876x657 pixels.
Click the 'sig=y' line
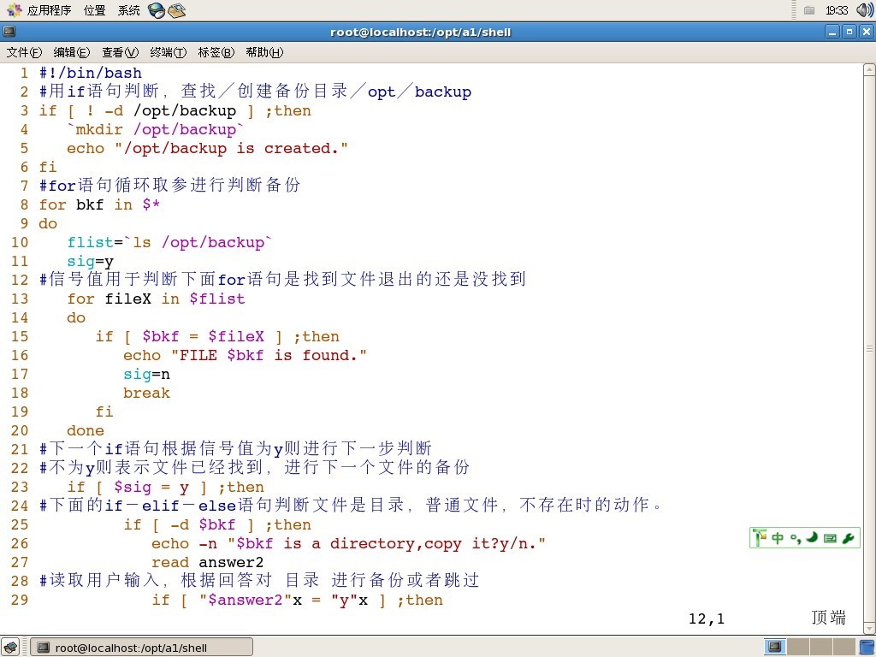[90, 262]
